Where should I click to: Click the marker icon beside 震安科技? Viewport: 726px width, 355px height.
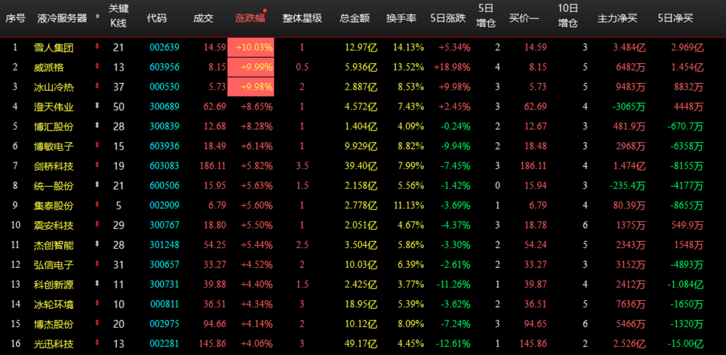coord(97,225)
